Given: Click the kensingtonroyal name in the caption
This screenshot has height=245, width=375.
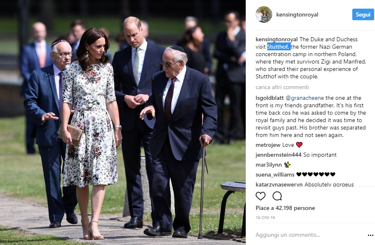Looking at the screenshot, I should [277, 40].
